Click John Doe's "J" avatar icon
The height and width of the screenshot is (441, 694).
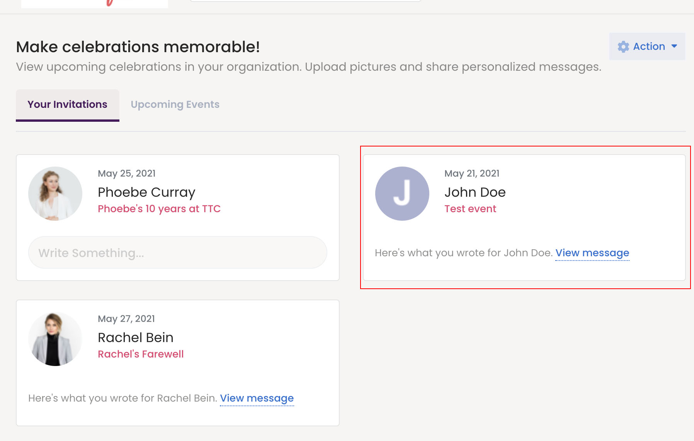coord(402,194)
